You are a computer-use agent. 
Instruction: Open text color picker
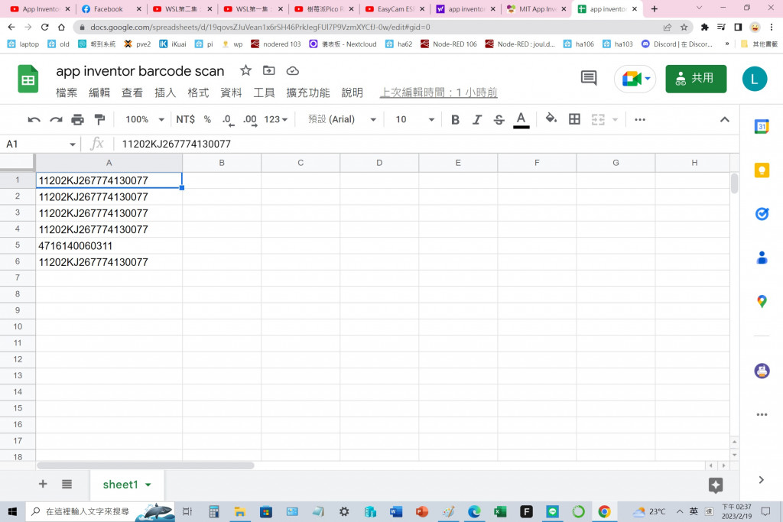[x=521, y=120]
